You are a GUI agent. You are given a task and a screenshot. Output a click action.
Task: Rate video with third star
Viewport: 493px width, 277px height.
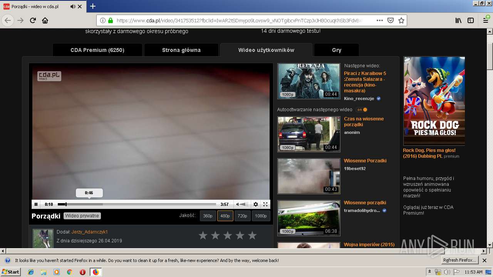(x=228, y=235)
